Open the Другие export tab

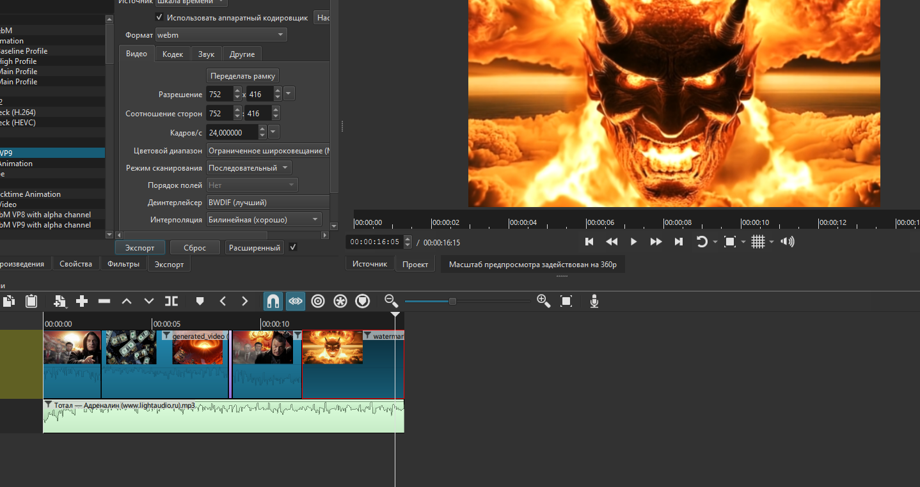click(x=242, y=54)
